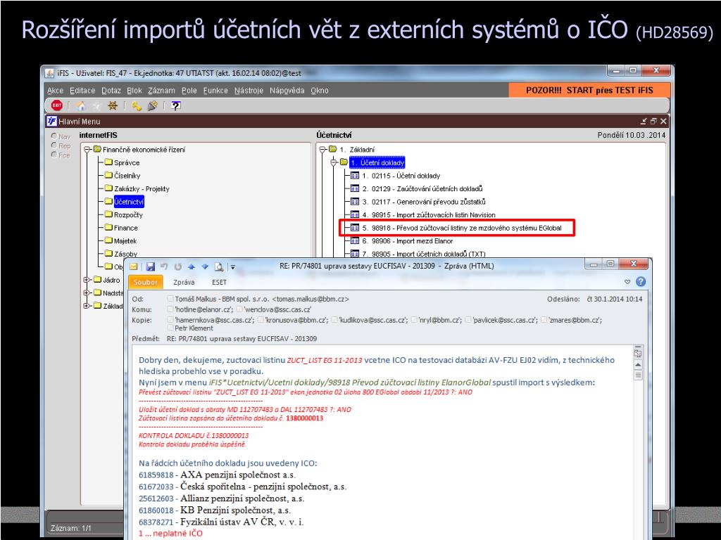Select the Nav radio button
The width and height of the screenshot is (721, 540).
(54, 136)
